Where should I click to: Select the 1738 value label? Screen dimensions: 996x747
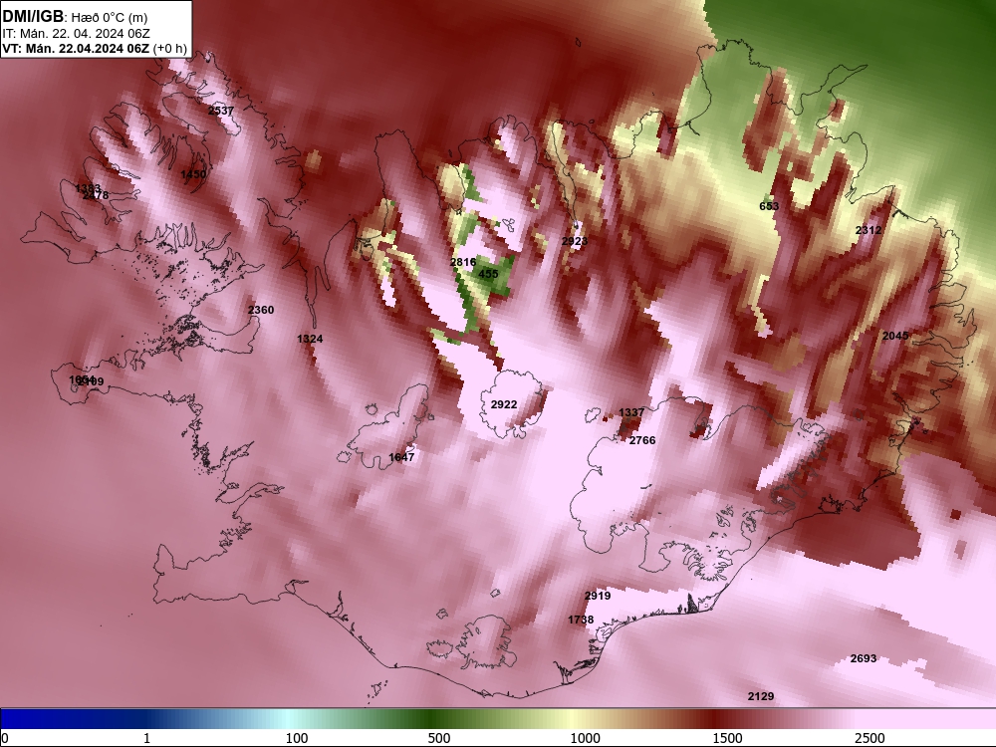coord(581,620)
